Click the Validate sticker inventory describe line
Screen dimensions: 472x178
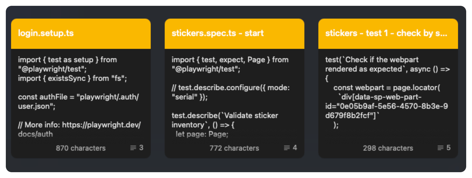(x=225, y=116)
